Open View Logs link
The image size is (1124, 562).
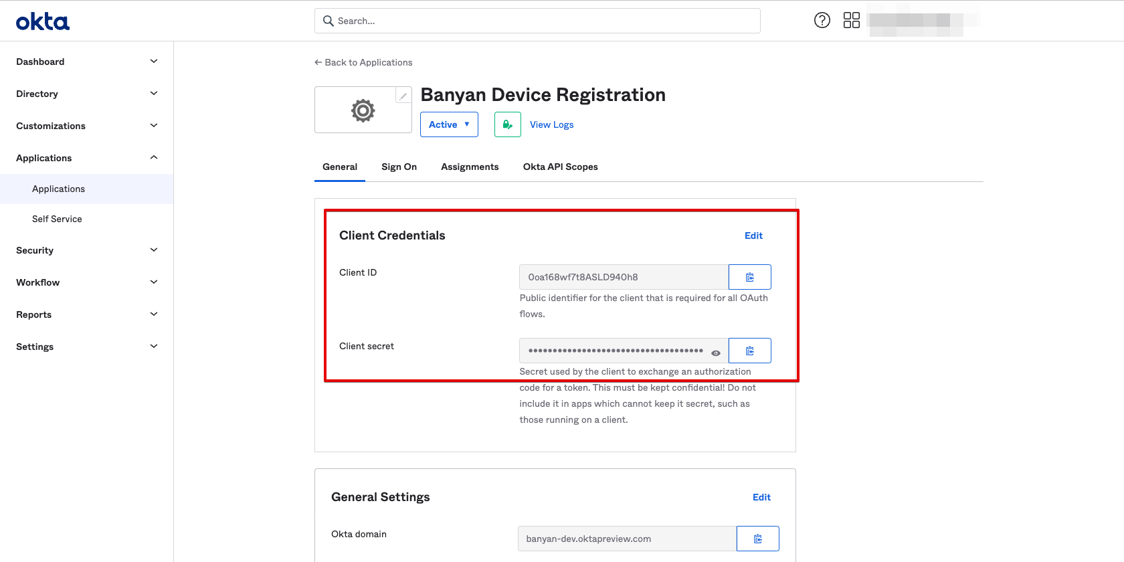(551, 124)
